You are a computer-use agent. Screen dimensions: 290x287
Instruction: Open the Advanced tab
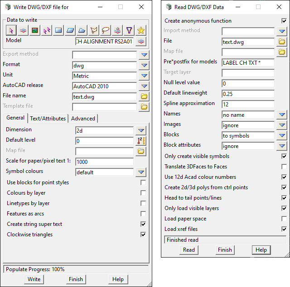(83, 119)
